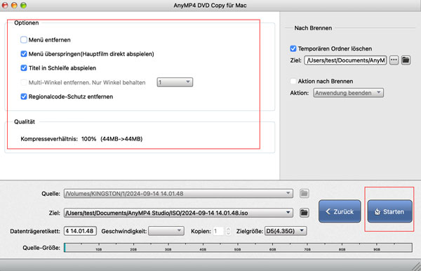Screen dimensions: 421x271
Task: Enable Aktion nach Brennen checkbox
Action: point(293,81)
